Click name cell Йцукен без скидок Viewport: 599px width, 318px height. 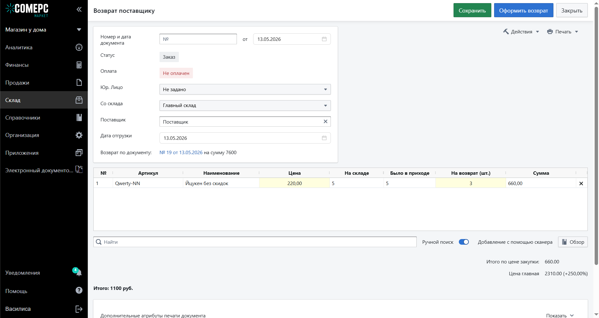221,183
